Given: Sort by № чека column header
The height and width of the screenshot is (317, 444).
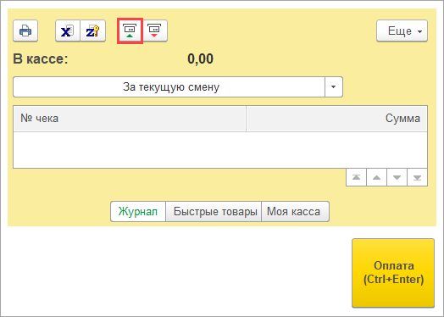Looking at the screenshot, I should coord(130,119).
